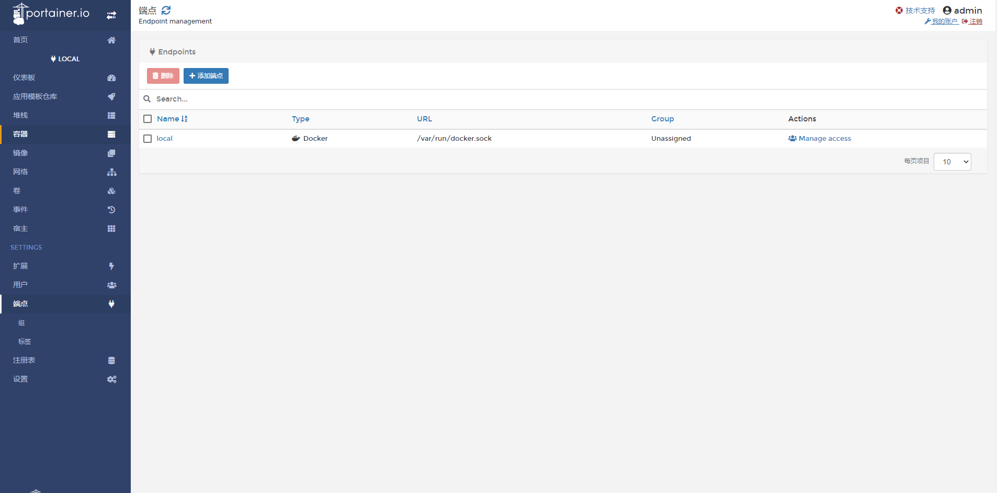Click the volumes cubes icon for 卷

pyautogui.click(x=111, y=191)
